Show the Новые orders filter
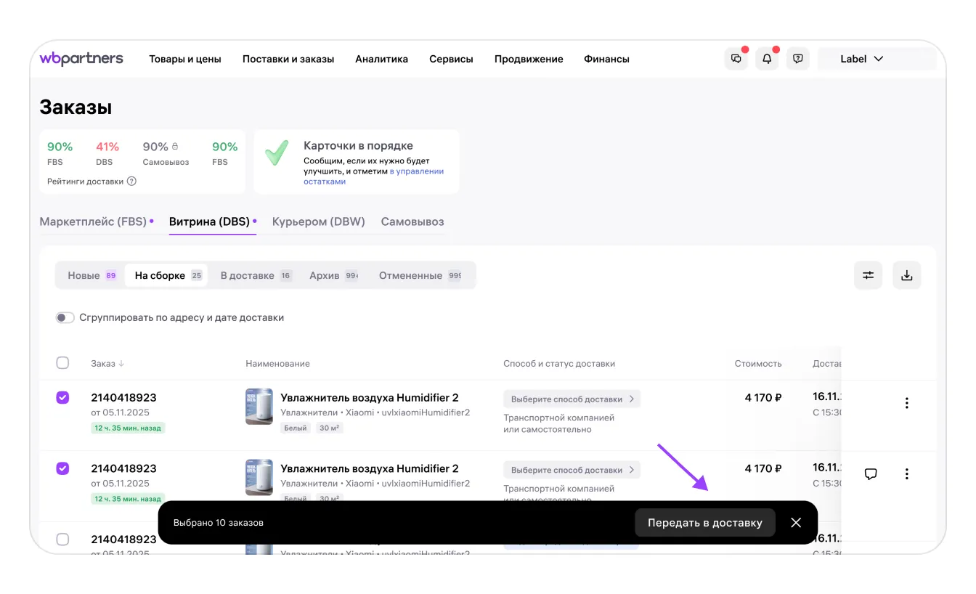This screenshot has height=594, width=976. point(91,276)
